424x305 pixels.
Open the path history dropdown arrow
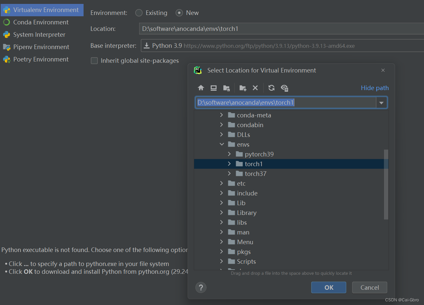(381, 103)
